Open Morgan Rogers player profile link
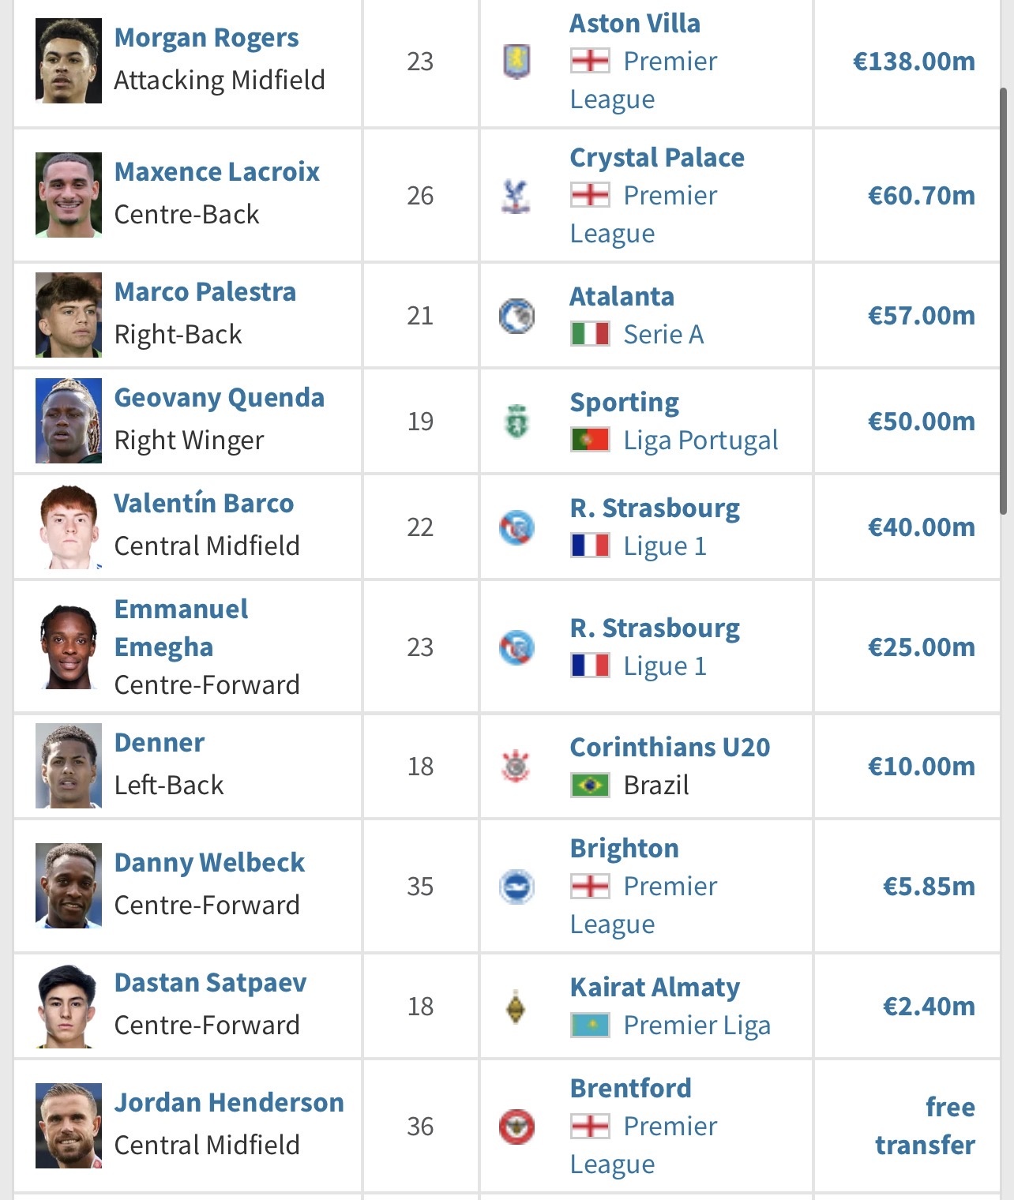Image resolution: width=1014 pixels, height=1200 pixels. (x=206, y=37)
